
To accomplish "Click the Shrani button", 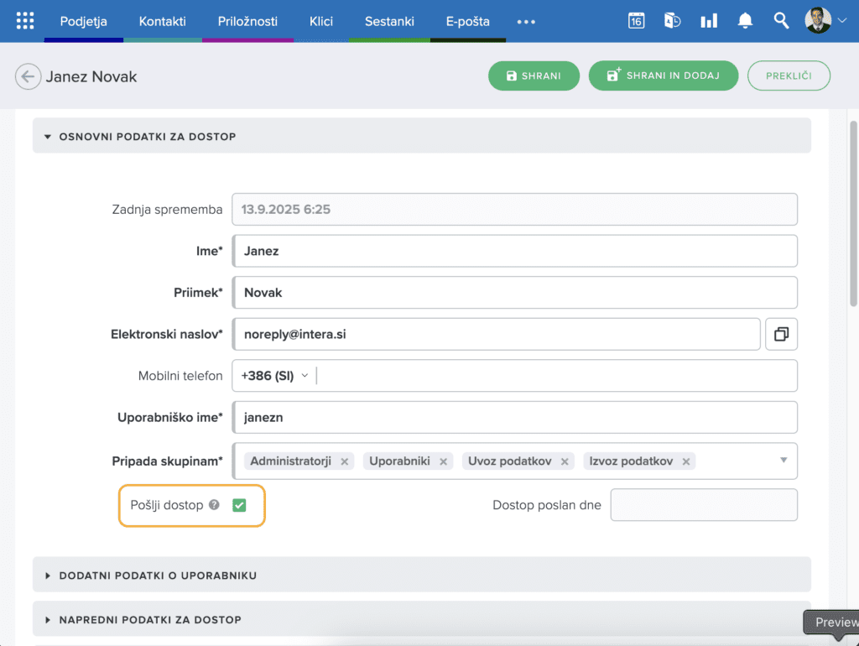I will (534, 76).
